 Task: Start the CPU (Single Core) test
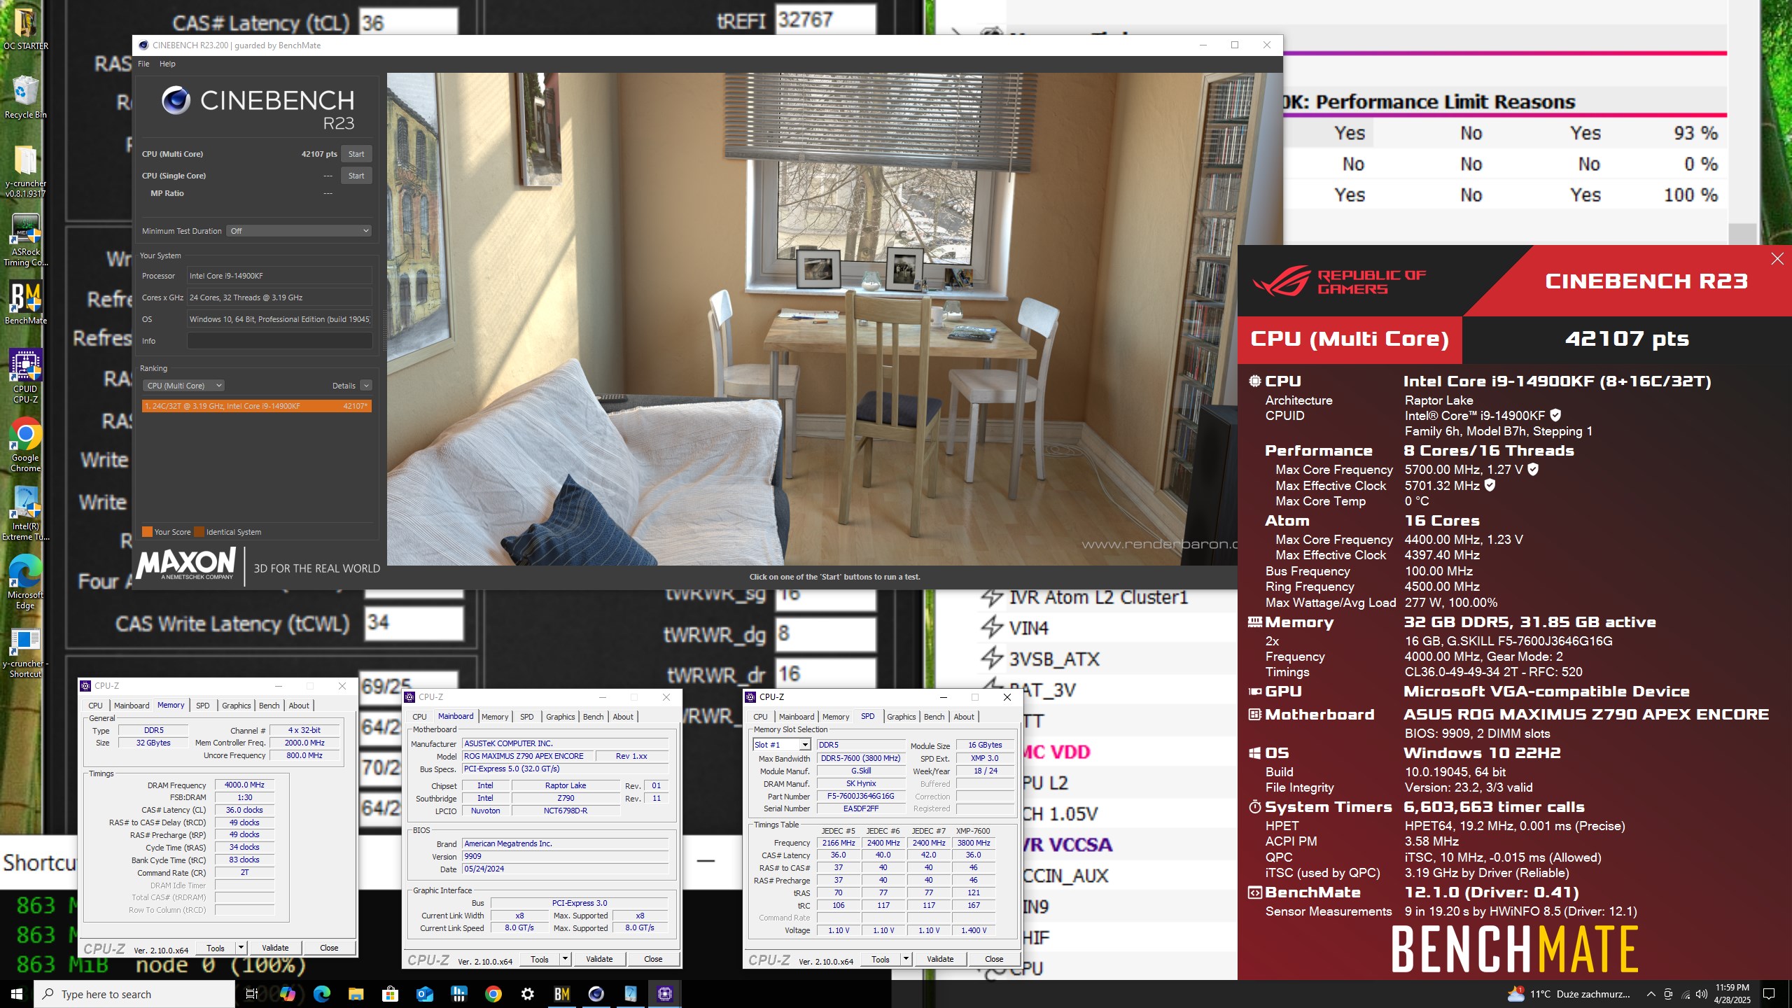point(356,176)
